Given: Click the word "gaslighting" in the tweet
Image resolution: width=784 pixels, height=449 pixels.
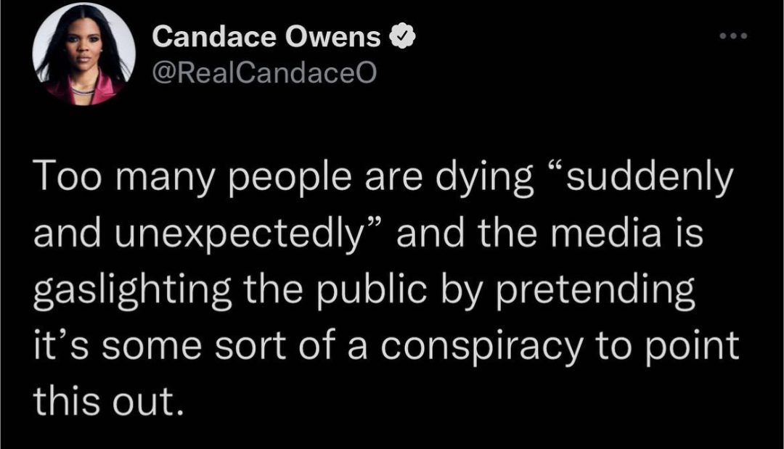Looking at the screenshot, I should pos(132,290).
